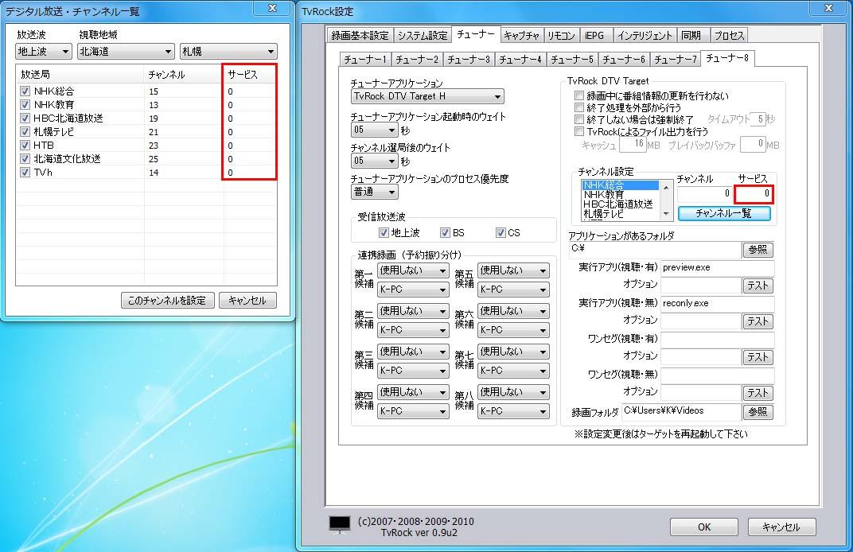Toggle the BS reception checkbox
Image resolution: width=853 pixels, height=552 pixels.
[445, 233]
